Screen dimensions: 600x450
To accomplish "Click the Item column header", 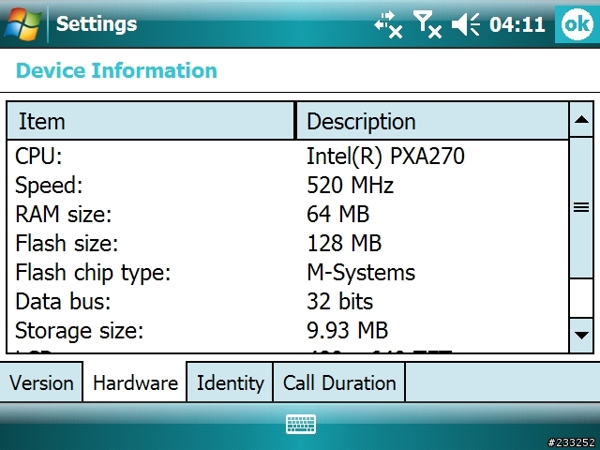I will click(x=151, y=121).
